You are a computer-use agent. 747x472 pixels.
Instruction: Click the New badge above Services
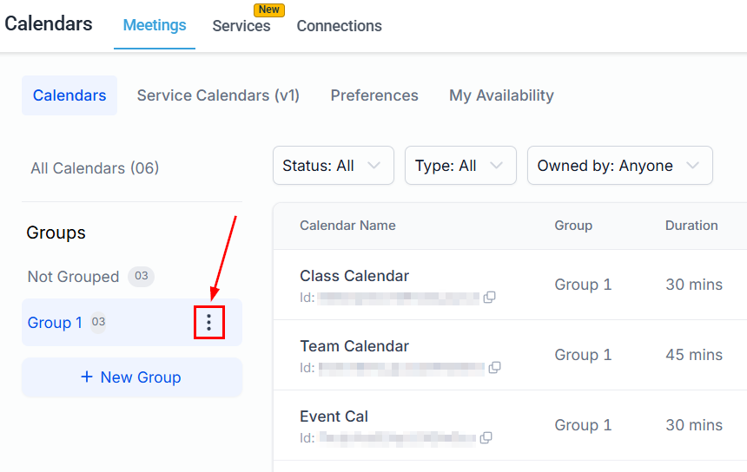[269, 10]
